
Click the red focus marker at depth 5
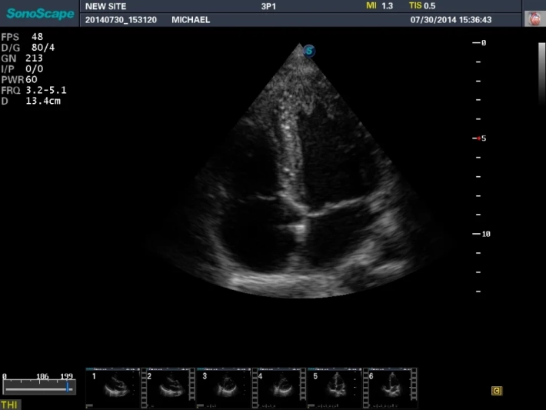(478, 138)
